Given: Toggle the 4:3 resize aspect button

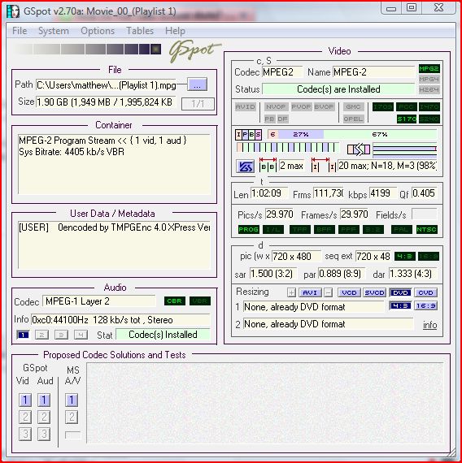Looking at the screenshot, I should (x=400, y=305).
